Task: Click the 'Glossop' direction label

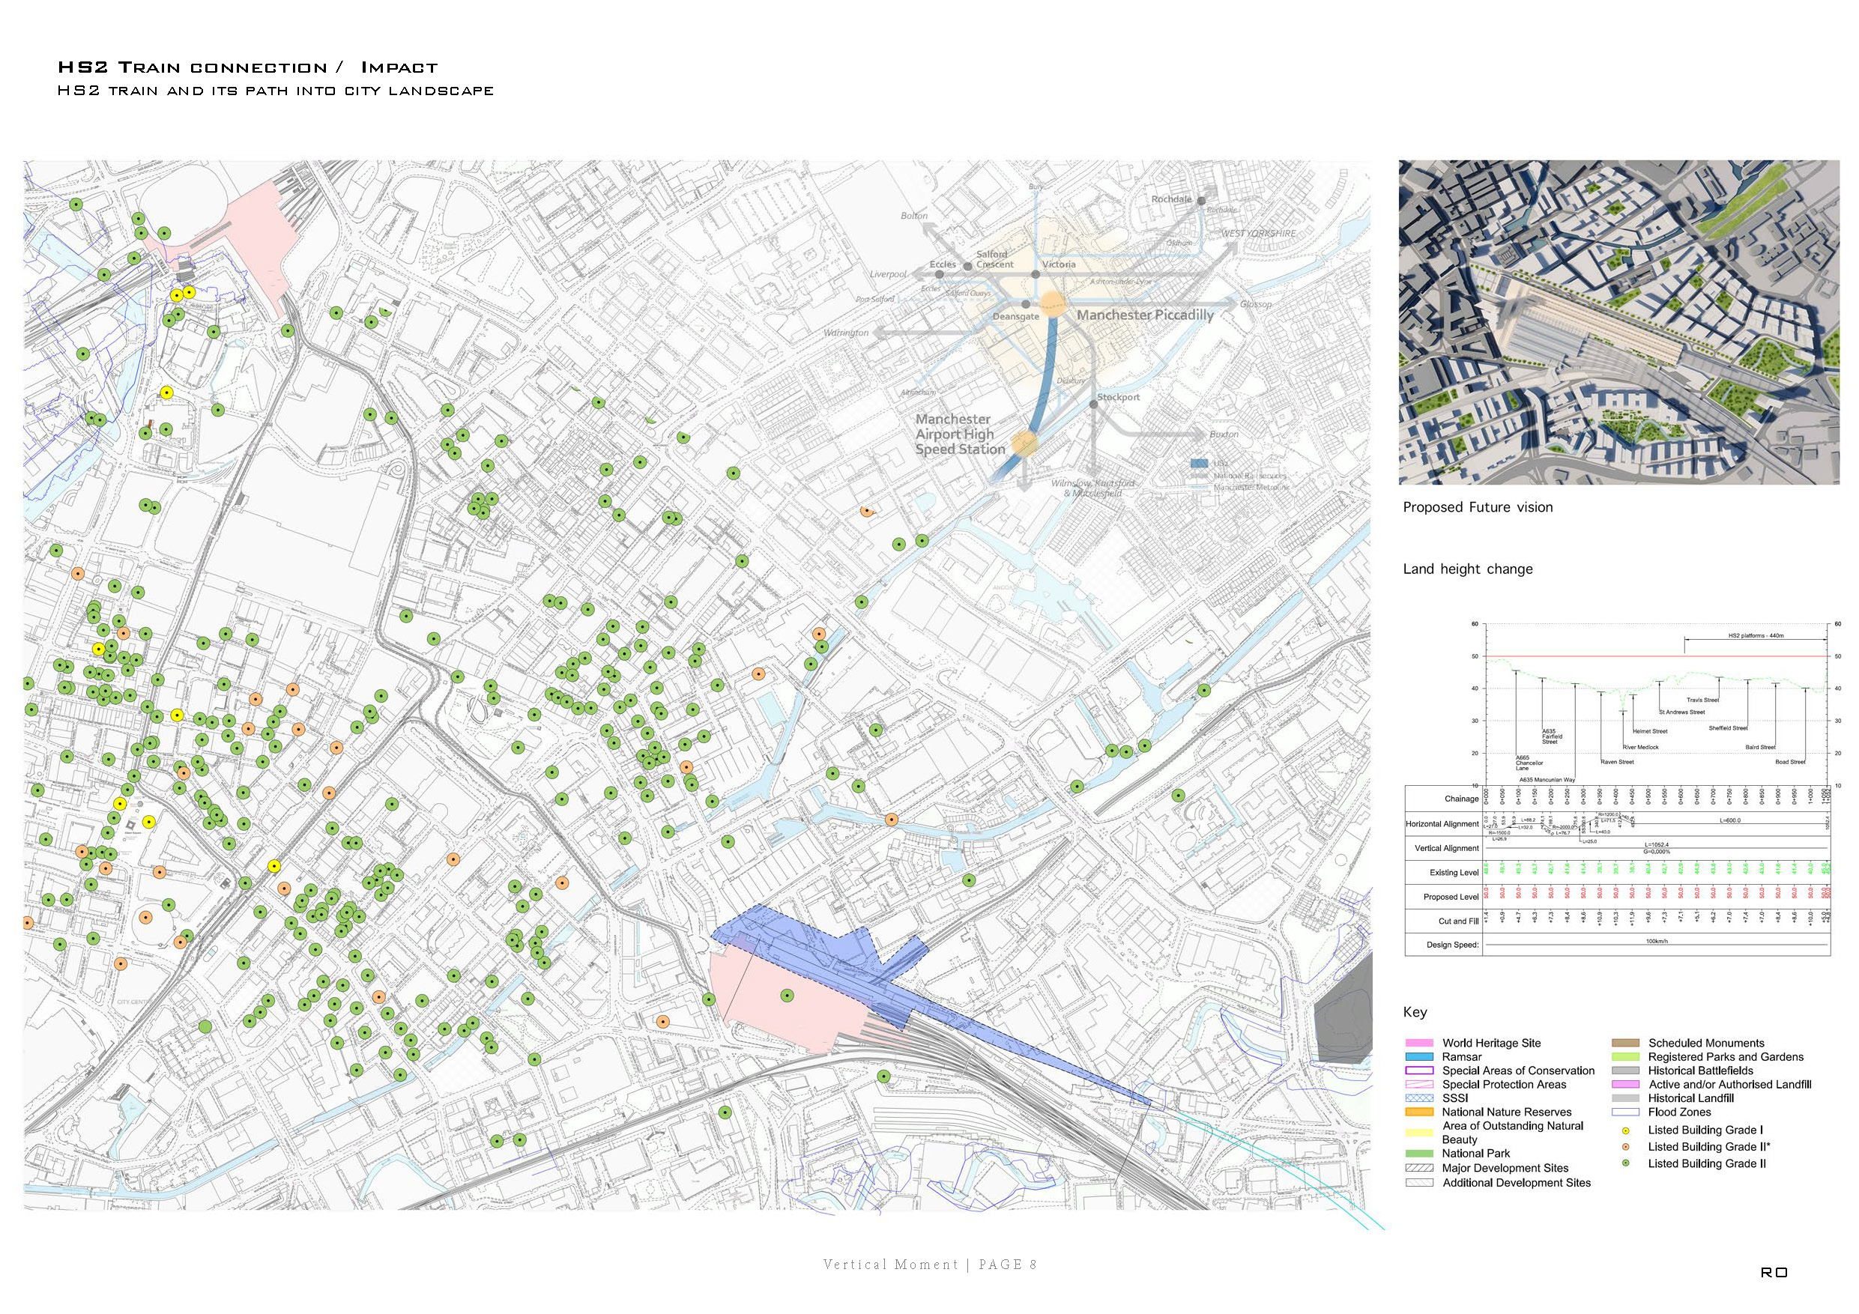Action: coord(1256,304)
